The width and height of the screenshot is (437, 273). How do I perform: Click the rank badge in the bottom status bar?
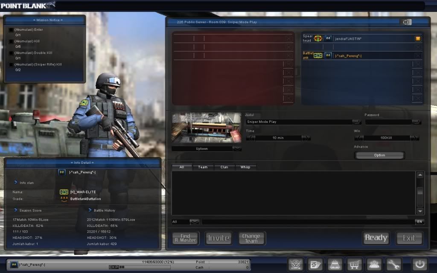coord(14,264)
